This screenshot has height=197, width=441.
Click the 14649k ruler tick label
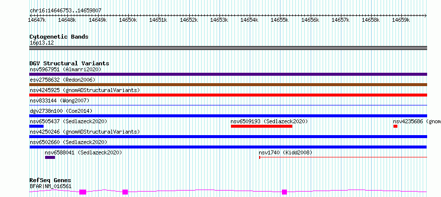coord(98,20)
